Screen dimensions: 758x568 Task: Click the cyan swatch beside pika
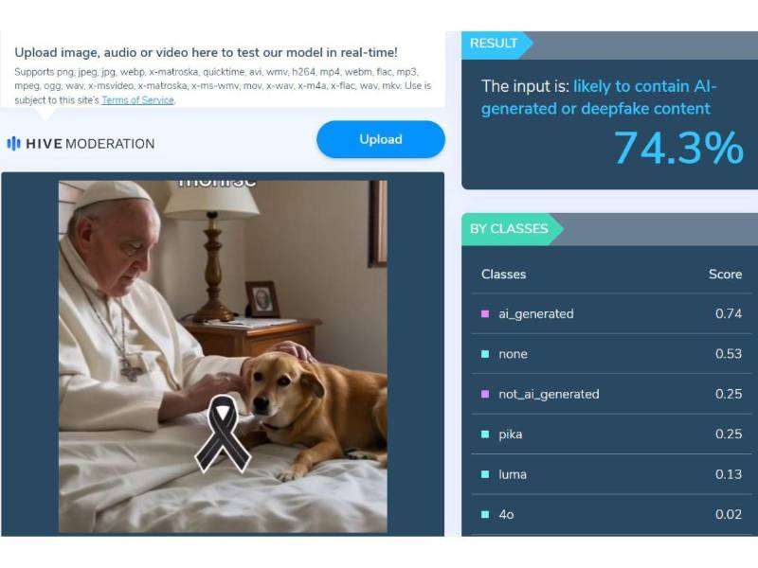[485, 435]
